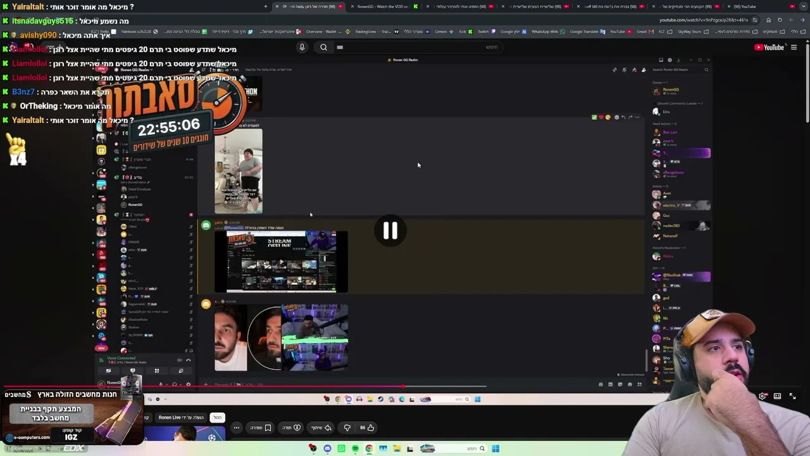This screenshot has height=456, width=810.
Task: Open the 'STREAM OFFLINE' image in Discord chat
Action: pos(281,262)
